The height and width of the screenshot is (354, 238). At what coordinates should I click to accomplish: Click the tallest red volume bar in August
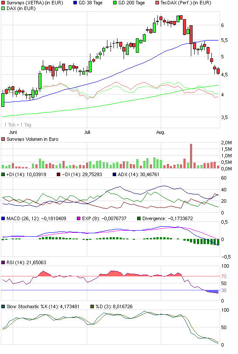coord(191,156)
